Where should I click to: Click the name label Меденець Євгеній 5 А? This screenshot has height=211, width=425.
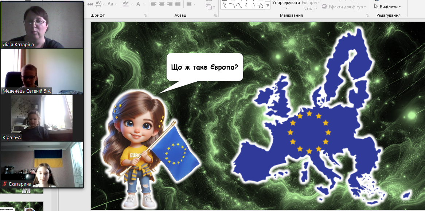click(x=27, y=91)
